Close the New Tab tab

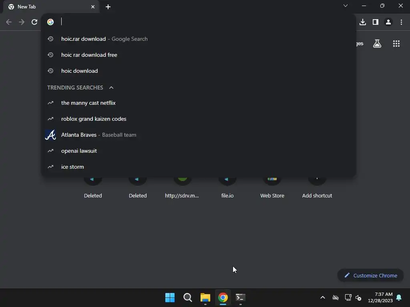coord(93,7)
